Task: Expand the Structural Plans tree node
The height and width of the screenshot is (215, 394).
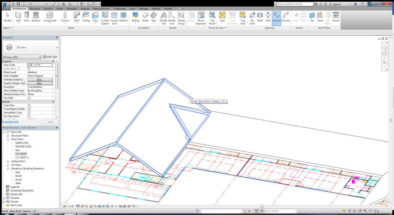Action: point(8,136)
